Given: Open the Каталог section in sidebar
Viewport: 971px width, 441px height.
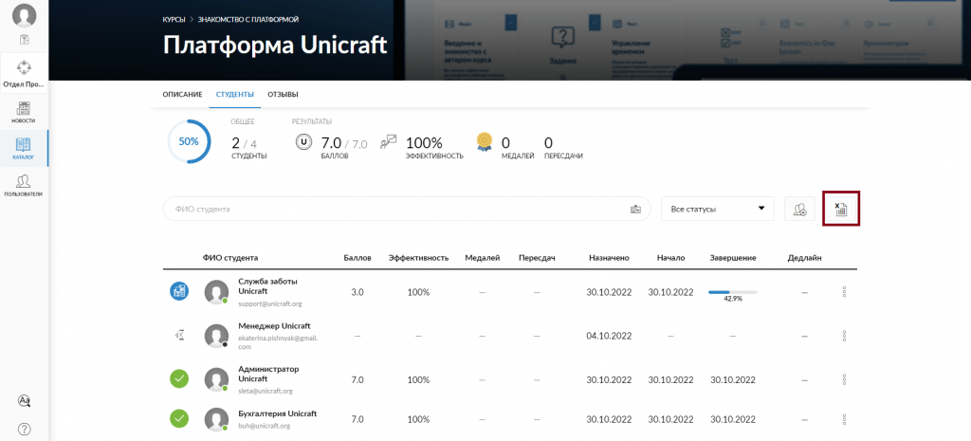Looking at the screenshot, I should tap(24, 149).
